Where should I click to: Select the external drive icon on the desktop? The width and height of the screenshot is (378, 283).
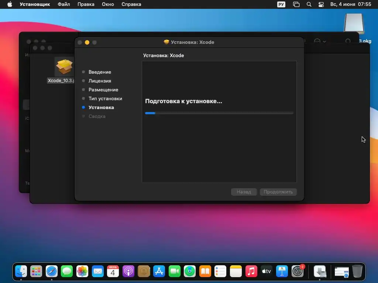point(354,24)
